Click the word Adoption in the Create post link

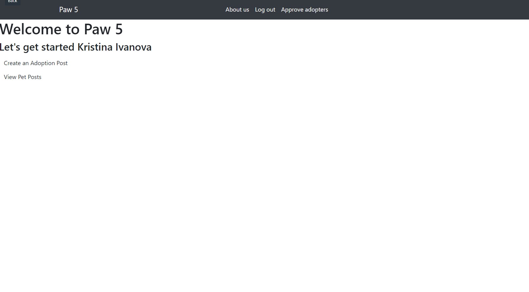click(x=43, y=63)
